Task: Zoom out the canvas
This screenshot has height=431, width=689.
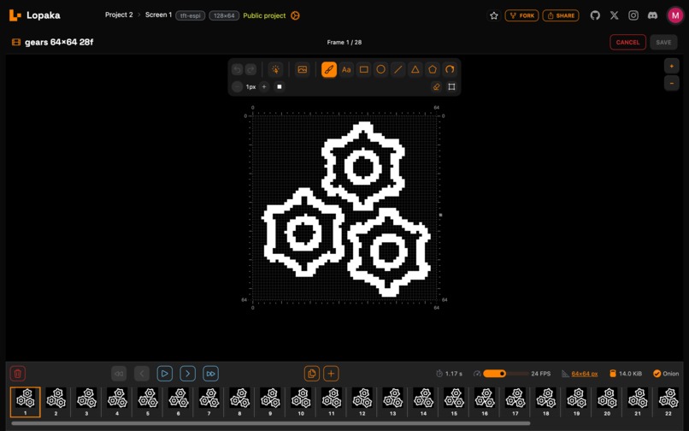Action: [671, 83]
